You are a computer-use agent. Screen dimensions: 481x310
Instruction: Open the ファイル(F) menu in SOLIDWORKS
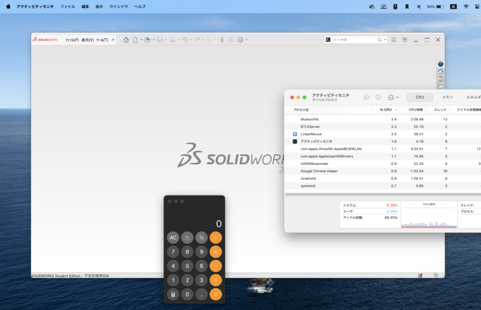72,40
